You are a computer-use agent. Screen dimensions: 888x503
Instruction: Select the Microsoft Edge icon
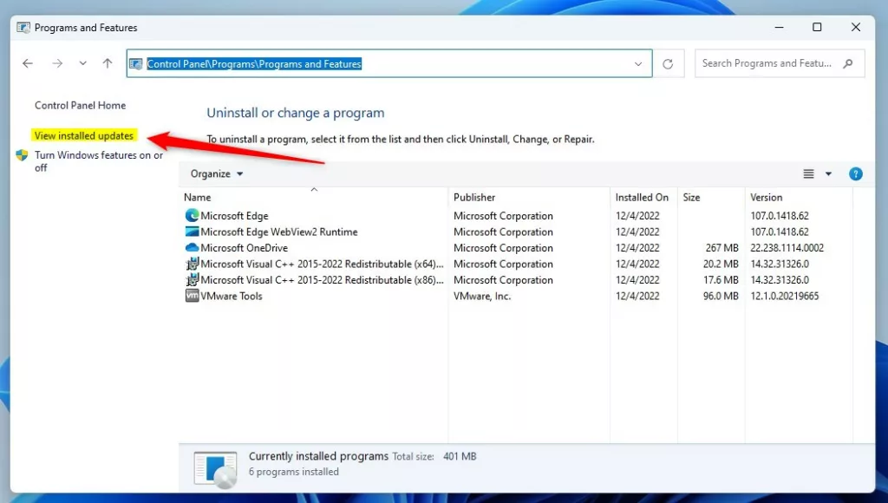pyautogui.click(x=192, y=215)
